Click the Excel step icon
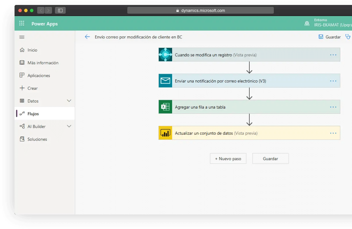The image size is (352, 229). click(x=165, y=107)
